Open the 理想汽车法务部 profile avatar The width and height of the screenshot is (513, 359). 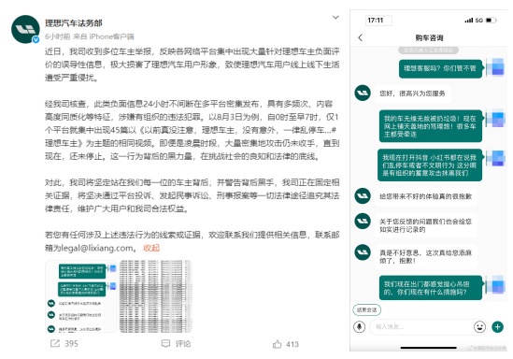(x=25, y=29)
